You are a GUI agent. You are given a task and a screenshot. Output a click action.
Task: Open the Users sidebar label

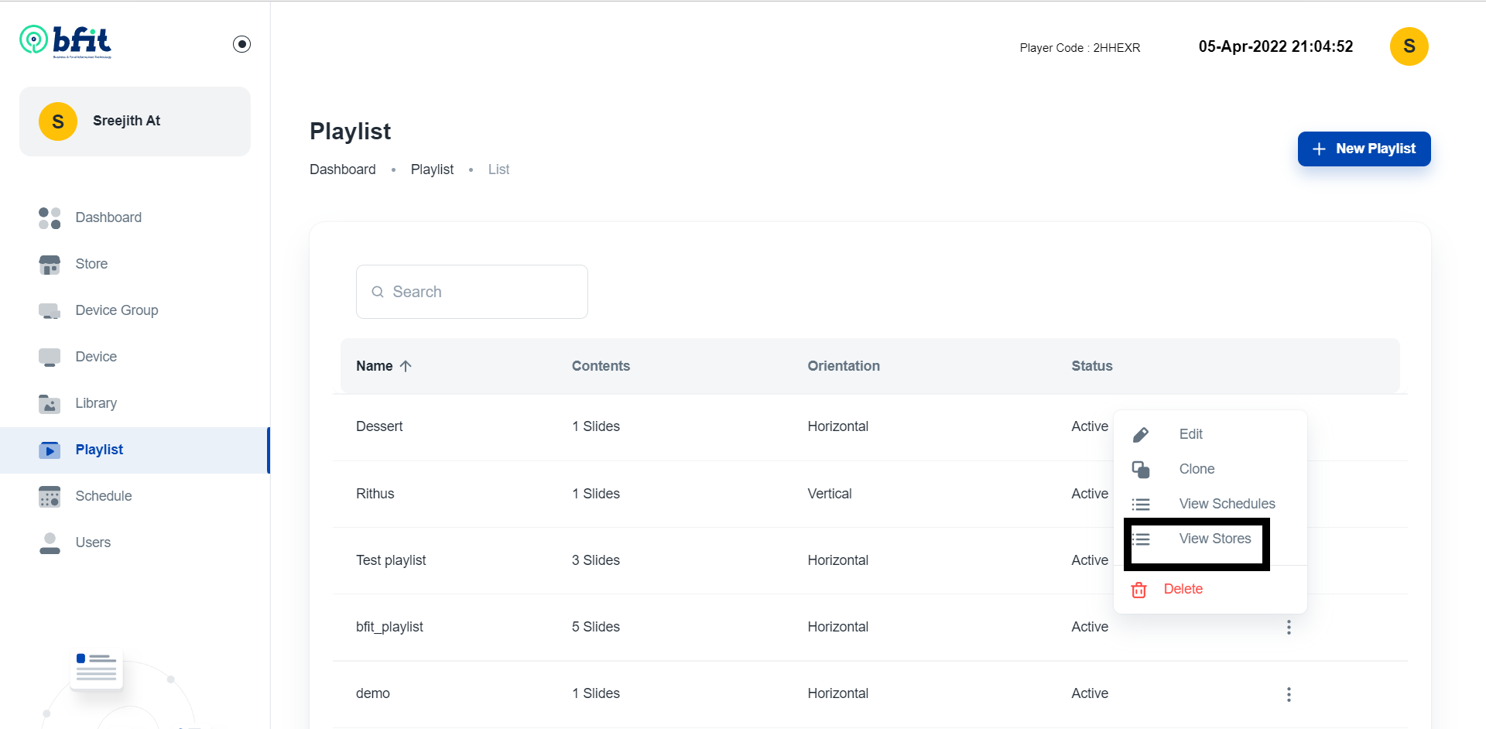point(93,542)
